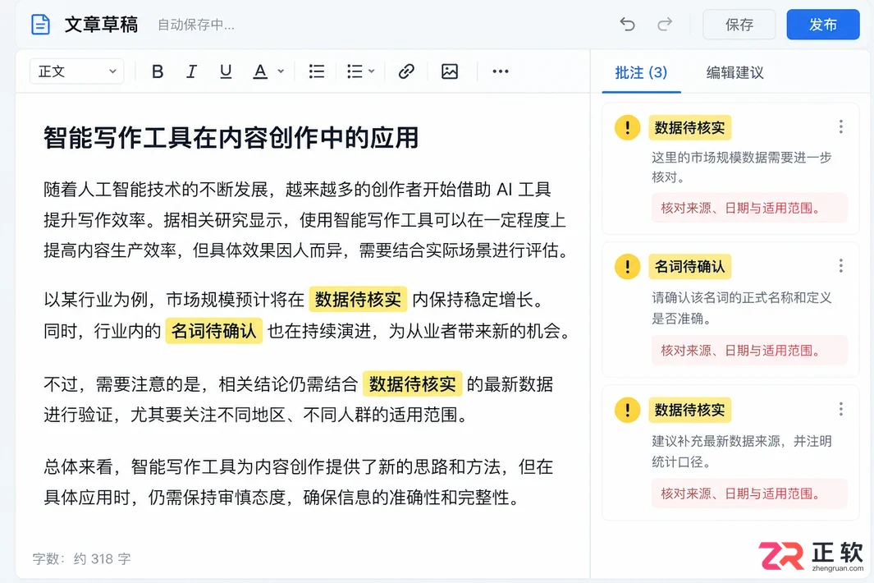Click the article title 智能写作工具在内容创作中的应用
874x583 pixels.
[x=231, y=138]
